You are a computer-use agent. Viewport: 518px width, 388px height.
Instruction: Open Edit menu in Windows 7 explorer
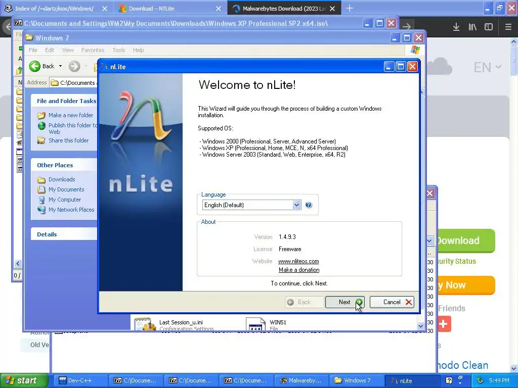[x=50, y=50]
